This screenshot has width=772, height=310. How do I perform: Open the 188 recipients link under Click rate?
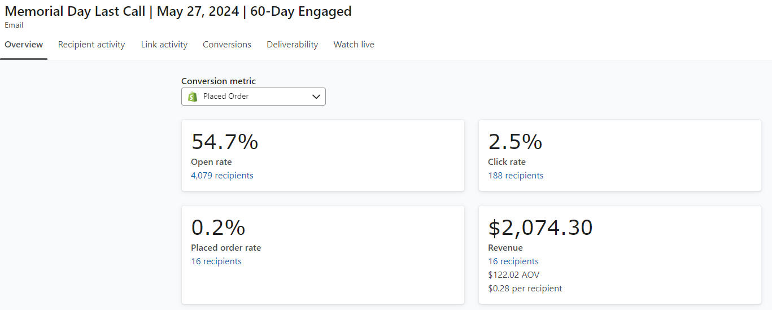(516, 176)
